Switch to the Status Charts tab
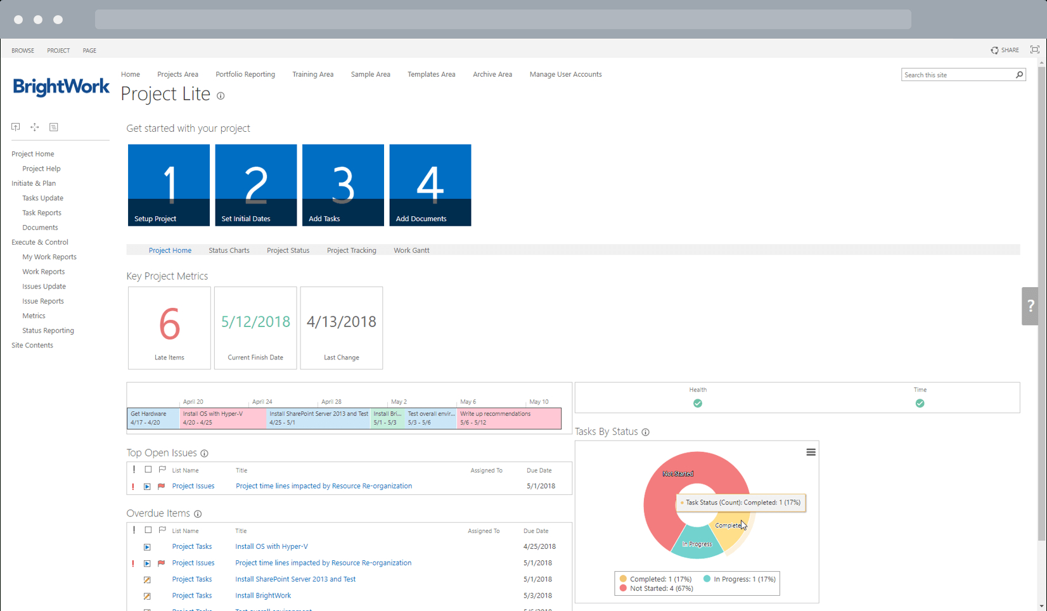The image size is (1047, 611). [229, 250]
